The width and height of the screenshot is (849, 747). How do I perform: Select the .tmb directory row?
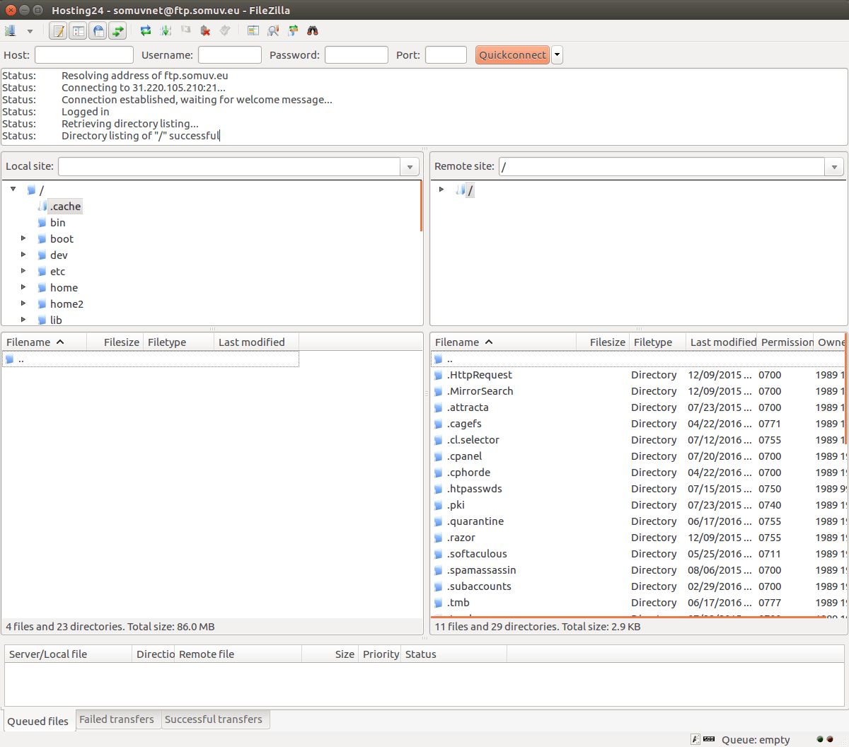click(x=638, y=603)
